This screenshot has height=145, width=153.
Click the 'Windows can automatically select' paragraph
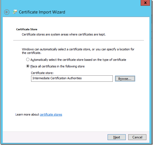[x=78, y=51]
